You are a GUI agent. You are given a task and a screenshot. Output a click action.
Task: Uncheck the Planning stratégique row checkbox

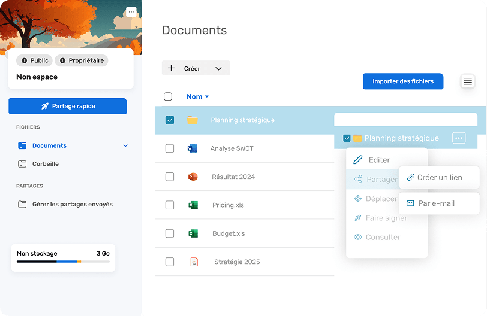[169, 120]
